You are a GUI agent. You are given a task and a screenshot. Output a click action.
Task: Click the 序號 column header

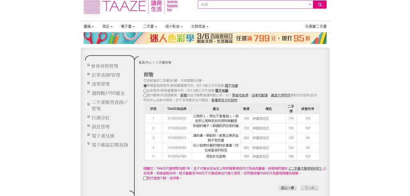click(153, 109)
